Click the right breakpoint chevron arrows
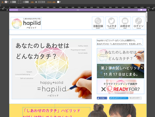 click(151, 9)
